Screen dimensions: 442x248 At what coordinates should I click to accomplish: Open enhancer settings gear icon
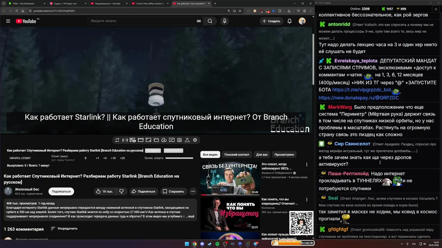(195, 140)
